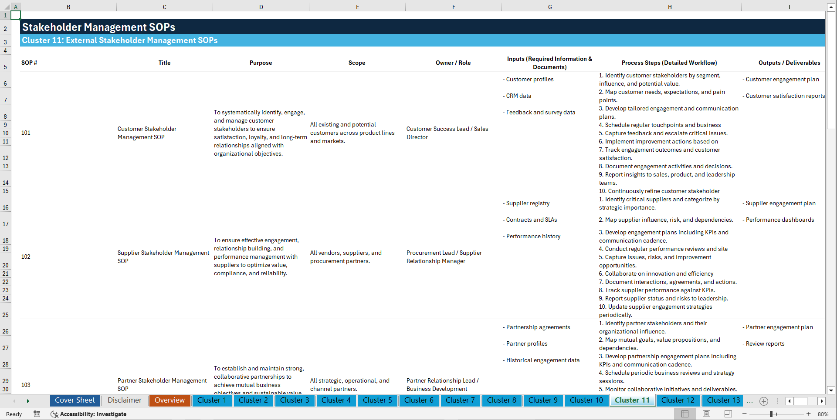The image size is (837, 420).
Task: Click Zoom In plus control
Action: click(x=808, y=414)
